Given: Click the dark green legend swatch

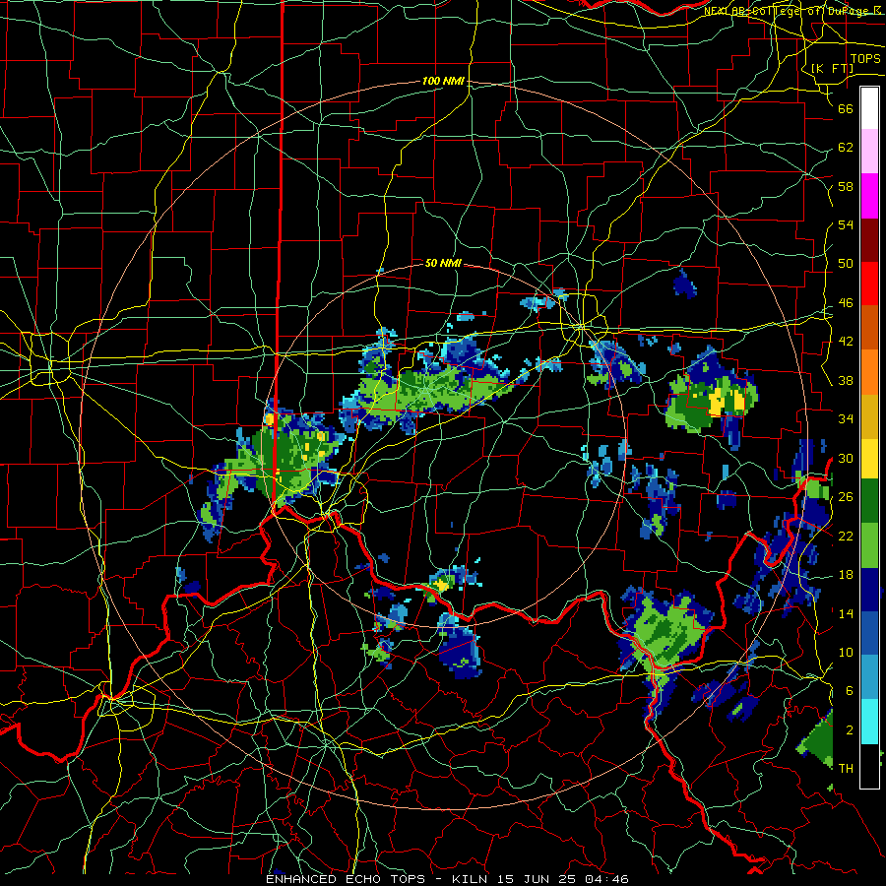Looking at the screenshot, I should [x=869, y=500].
